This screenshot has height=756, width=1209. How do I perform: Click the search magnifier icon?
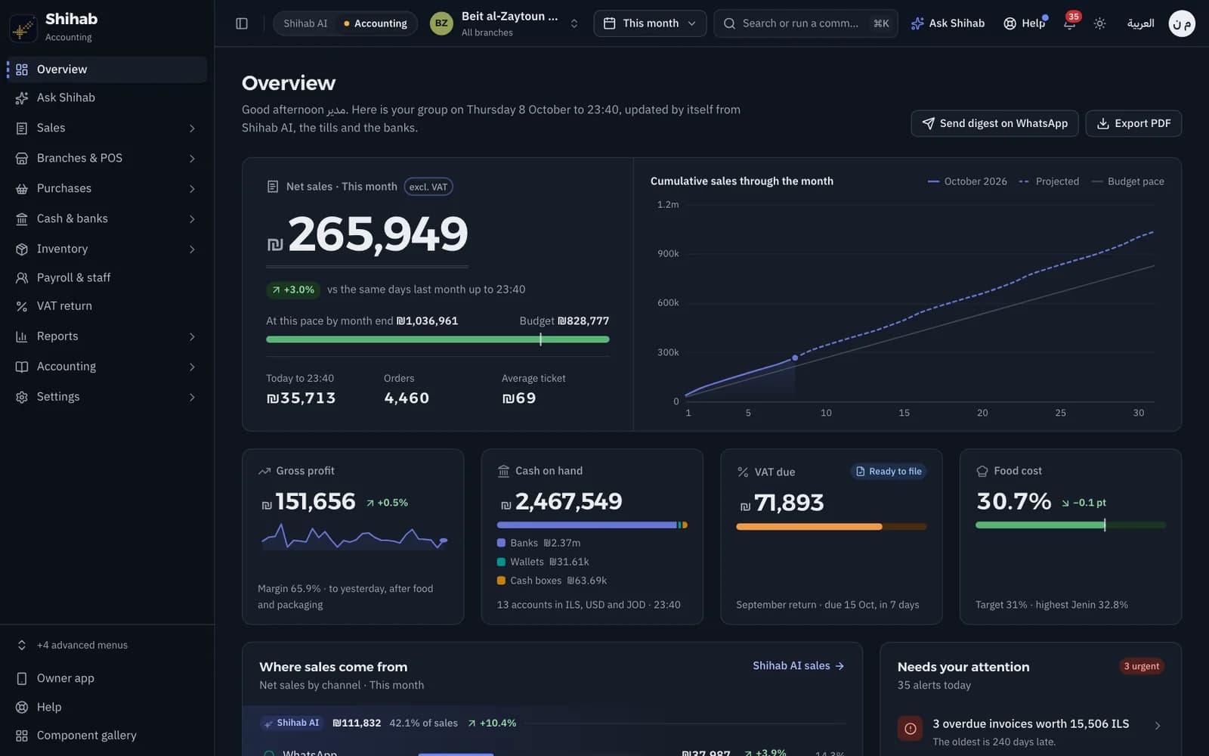[x=729, y=23]
